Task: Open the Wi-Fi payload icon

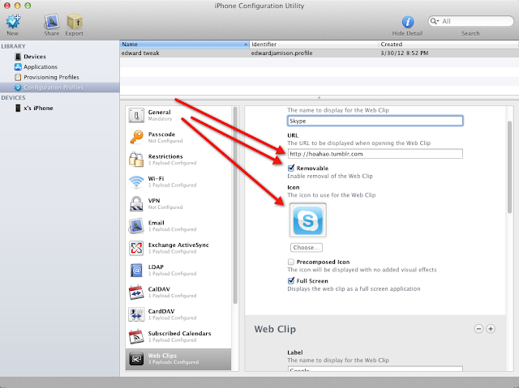Action: click(136, 181)
